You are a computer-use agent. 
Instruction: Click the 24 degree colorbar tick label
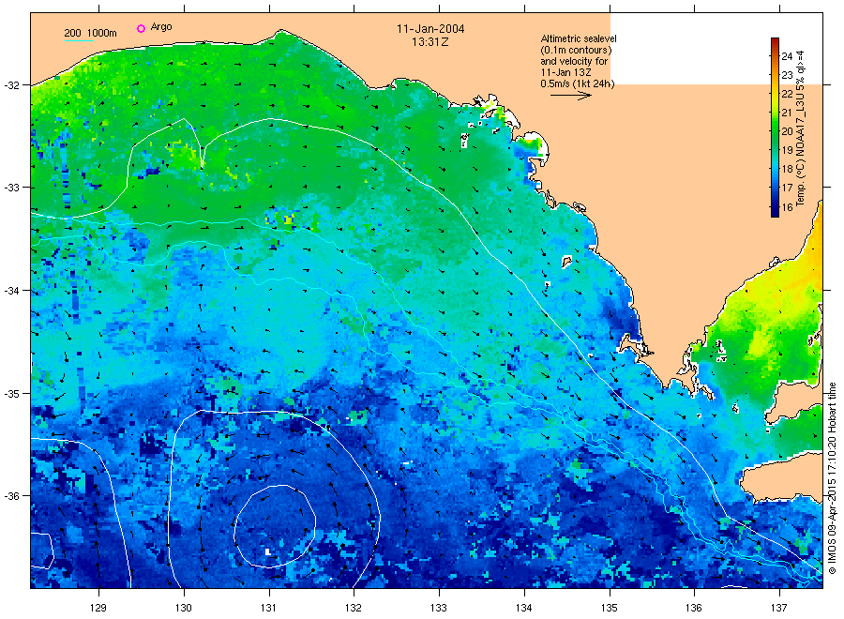pyautogui.click(x=787, y=56)
